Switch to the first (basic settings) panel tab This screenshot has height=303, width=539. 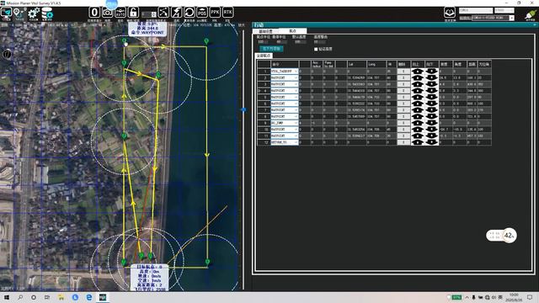(266, 31)
